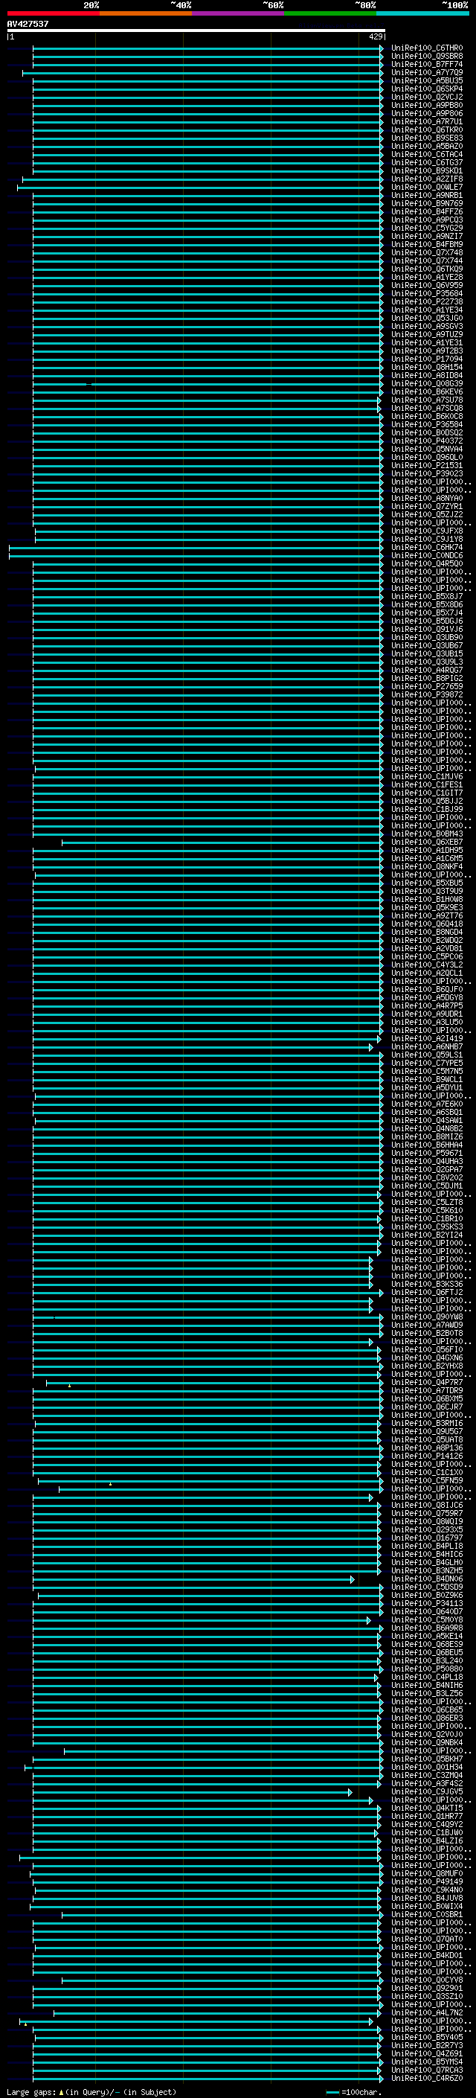The width and height of the screenshot is (476, 2098).
Task: Click hit label UniRef100_A4L7N2
Action: pyautogui.click(x=427, y=2013)
